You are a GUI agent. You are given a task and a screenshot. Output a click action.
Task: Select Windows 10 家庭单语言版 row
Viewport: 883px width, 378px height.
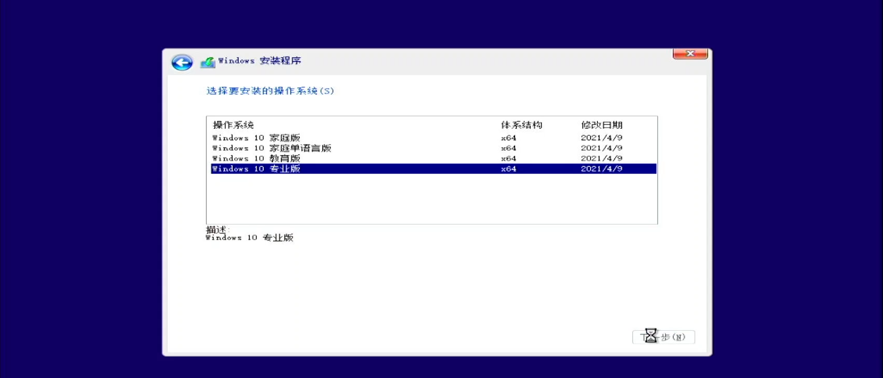pyautogui.click(x=433, y=148)
